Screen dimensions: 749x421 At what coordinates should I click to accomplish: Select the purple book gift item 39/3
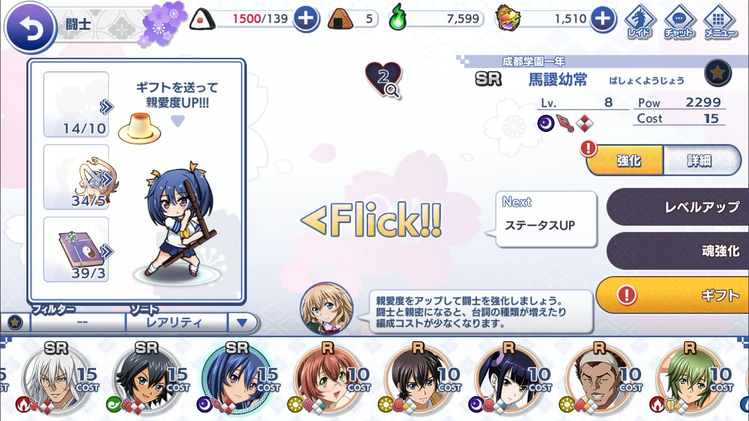point(76,249)
